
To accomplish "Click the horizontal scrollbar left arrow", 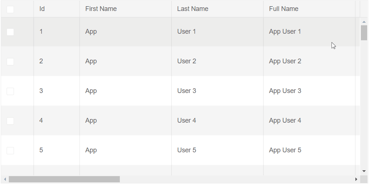I will pyautogui.click(x=5, y=179).
